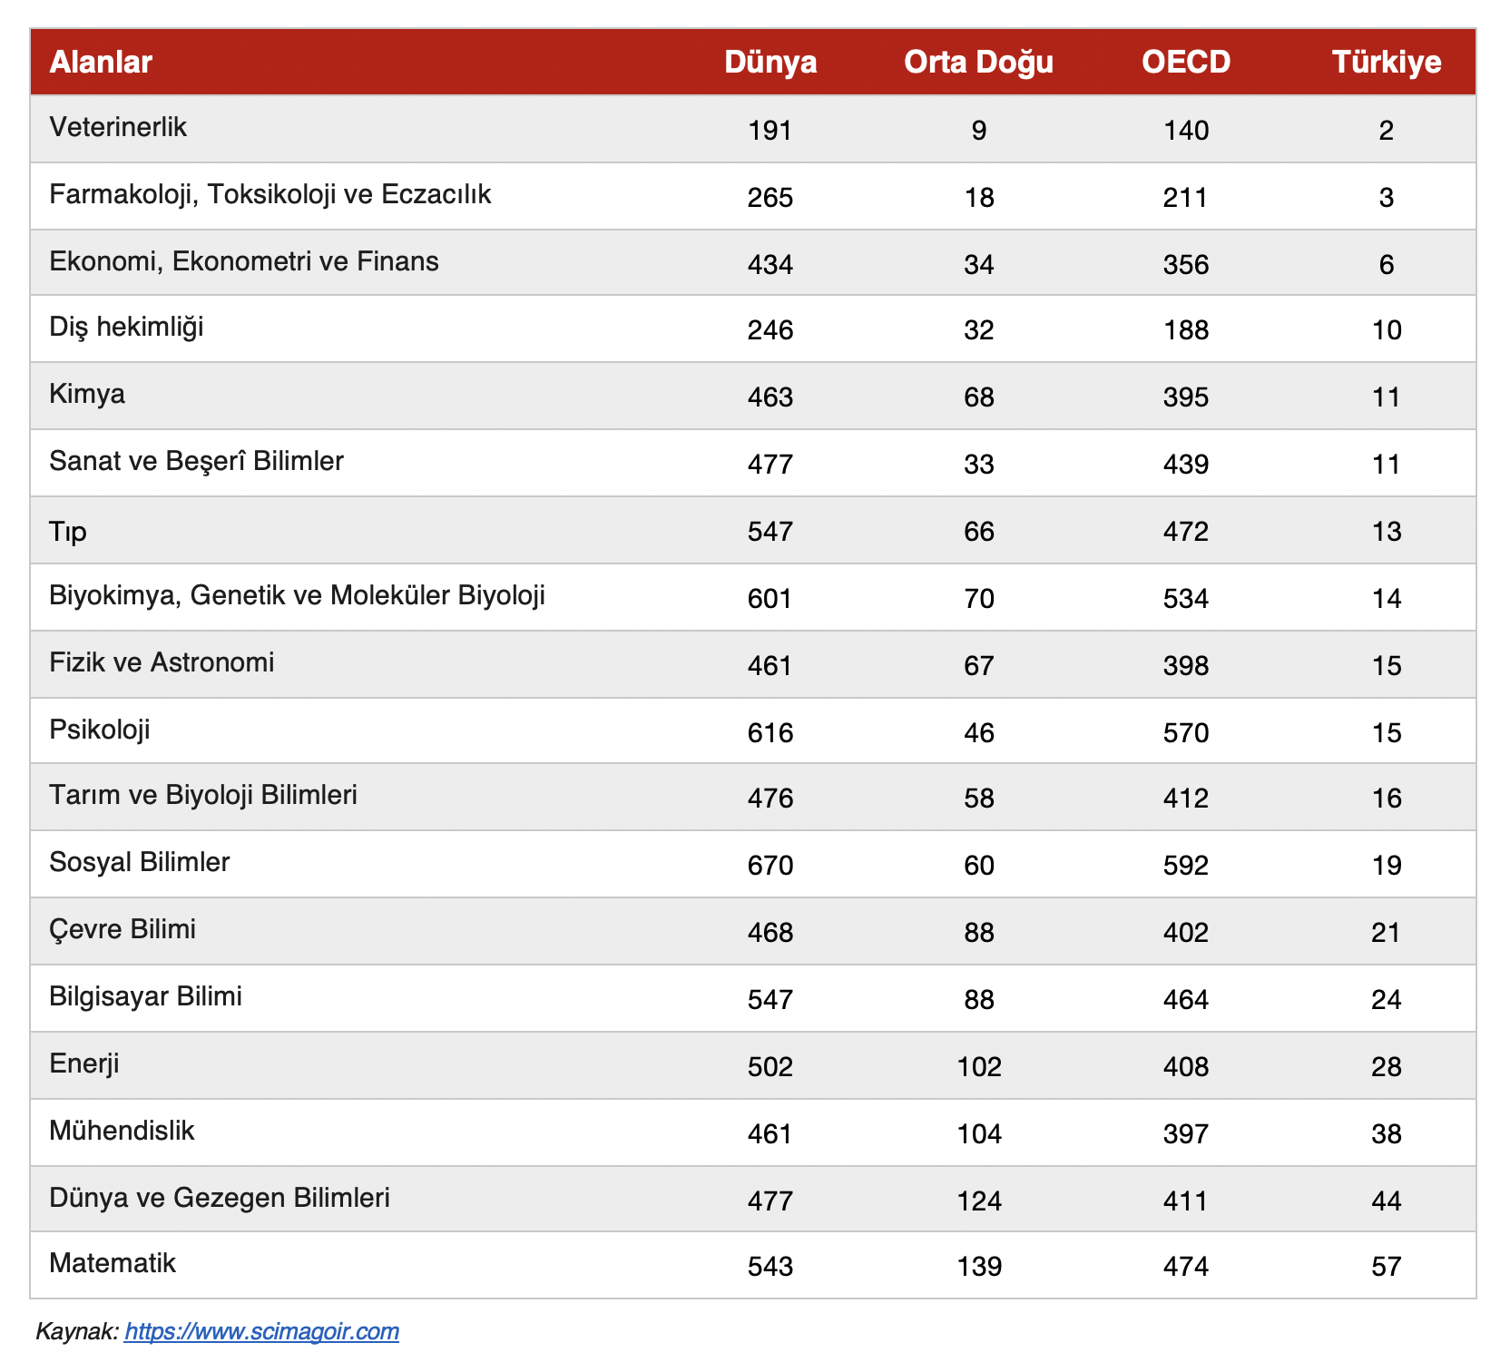Image resolution: width=1510 pixels, height=1372 pixels.
Task: Click the Dünya ve Gezegen Bilimleri label
Action: pos(220,1198)
